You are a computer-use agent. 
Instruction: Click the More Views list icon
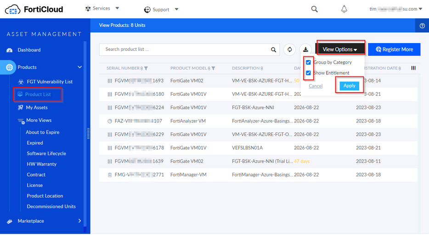21,121
